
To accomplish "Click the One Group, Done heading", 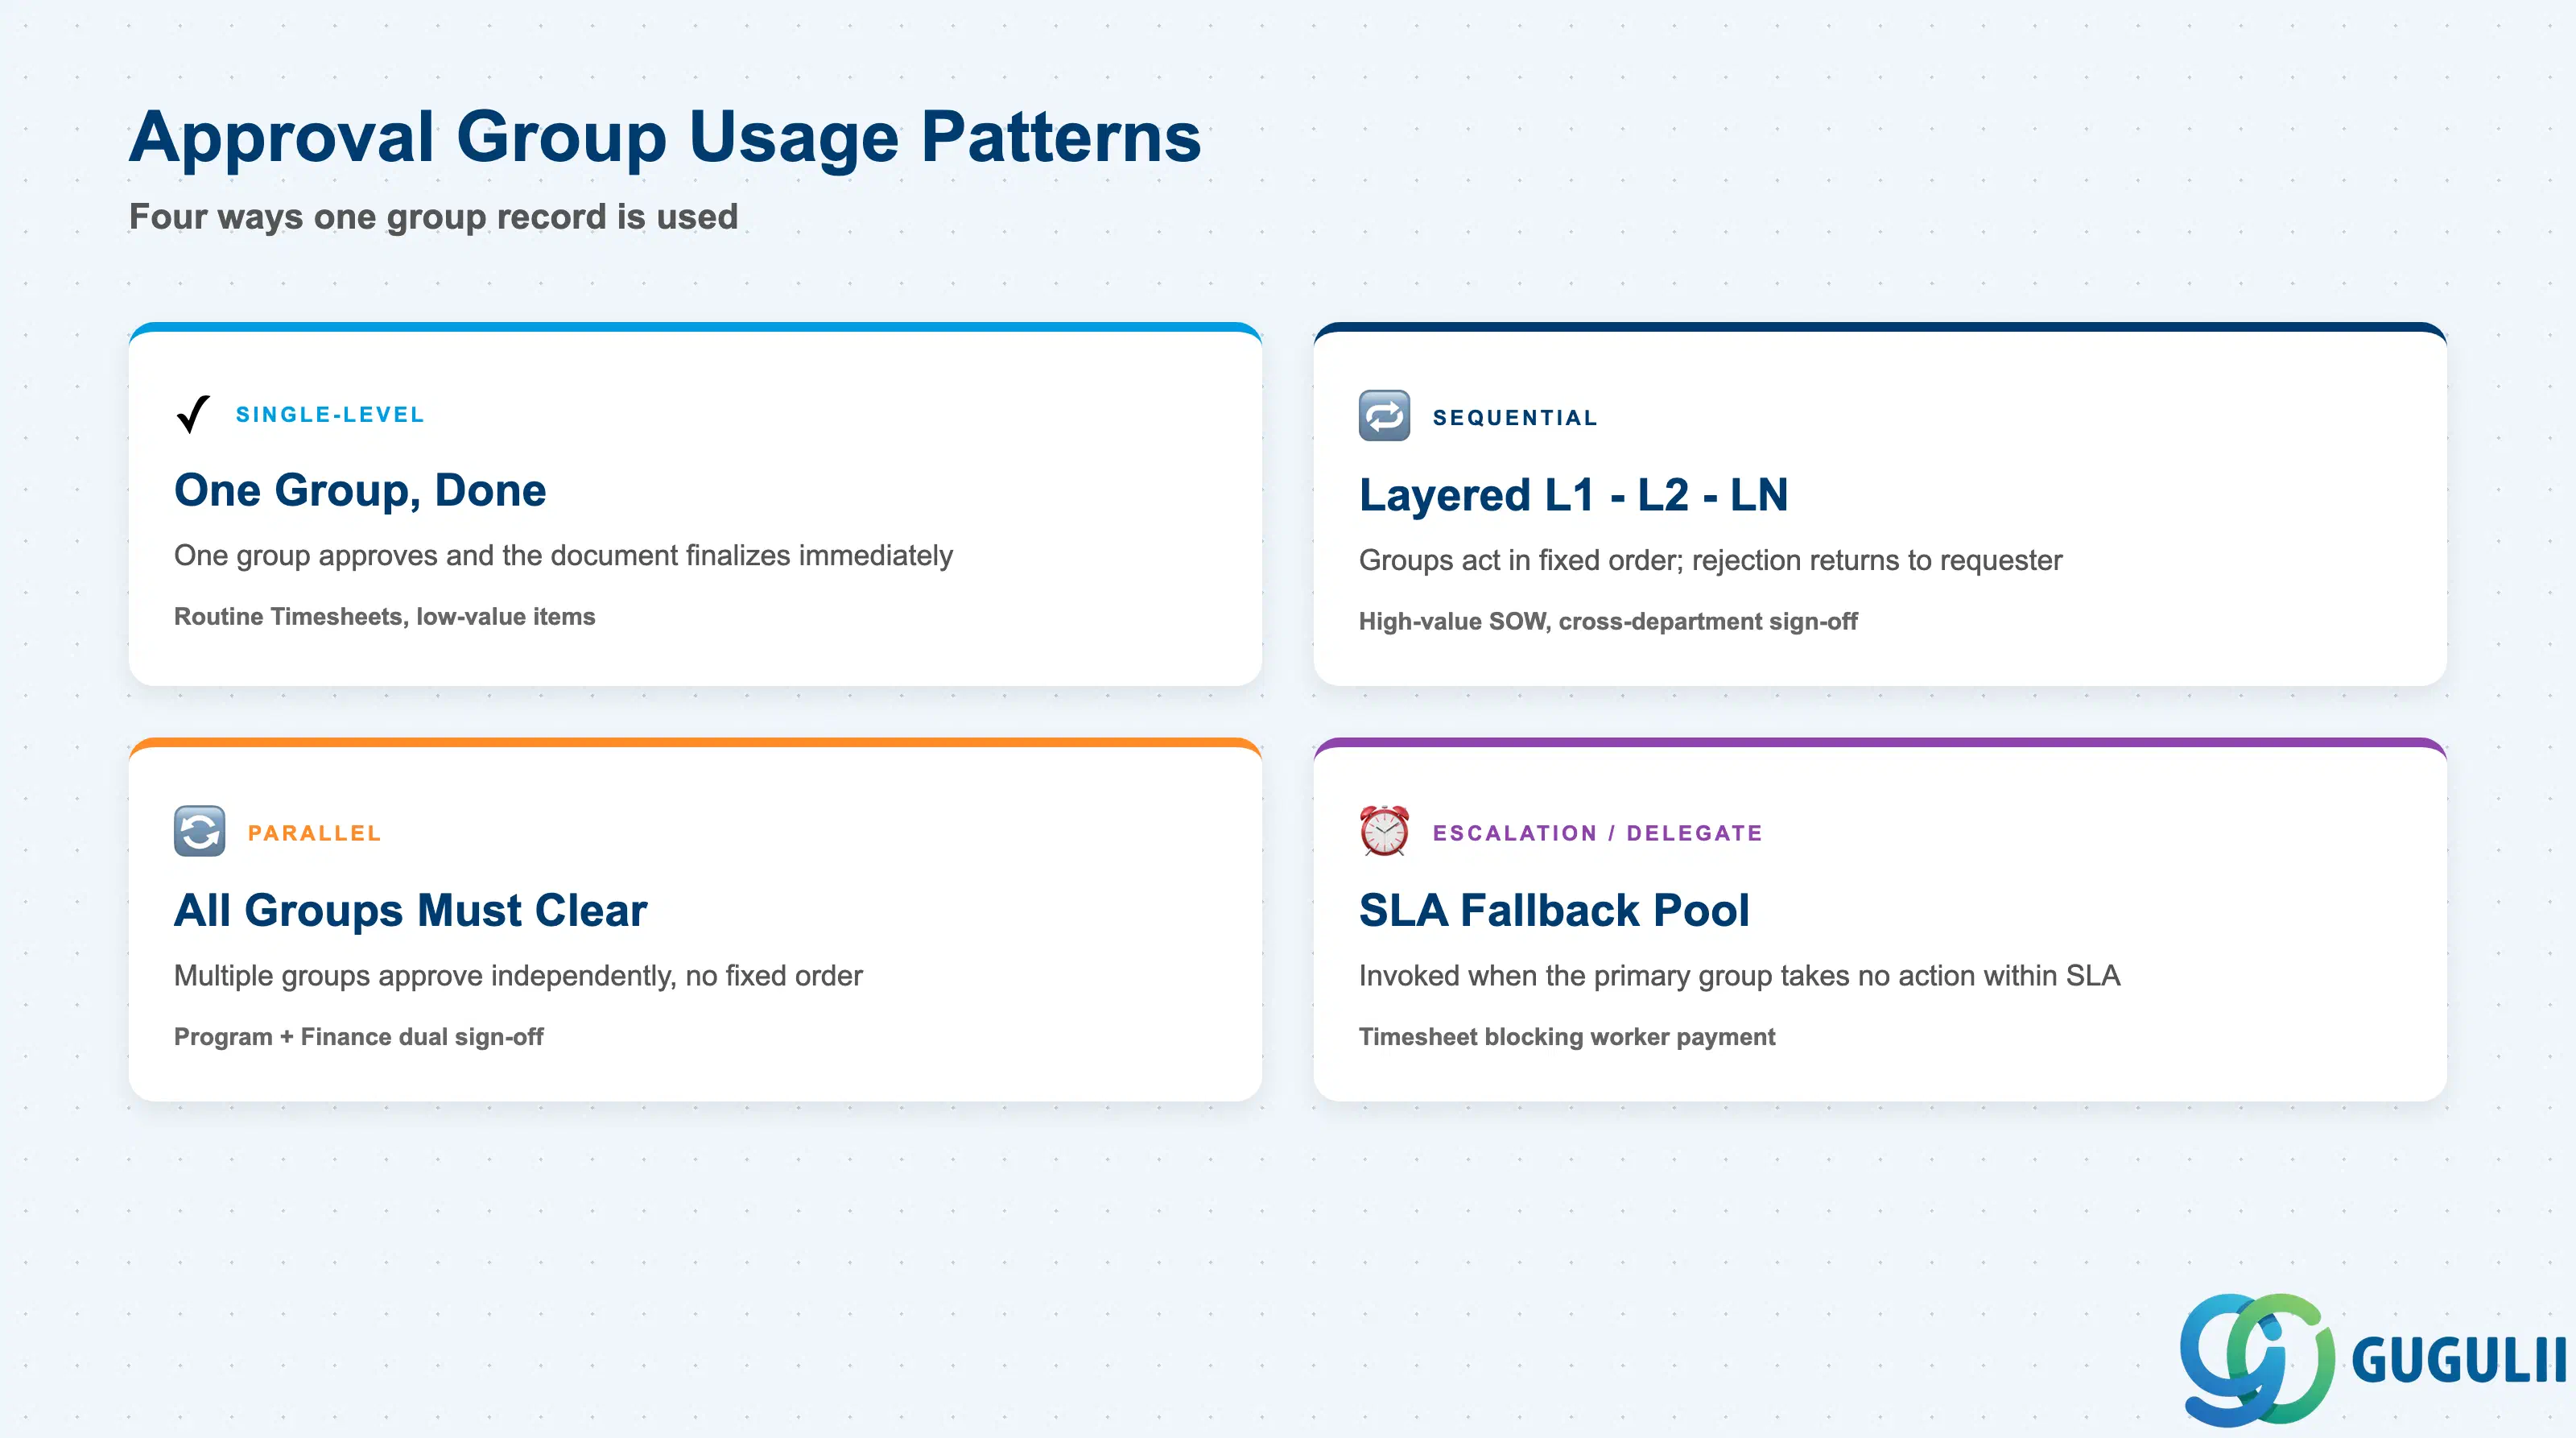I will click(360, 490).
